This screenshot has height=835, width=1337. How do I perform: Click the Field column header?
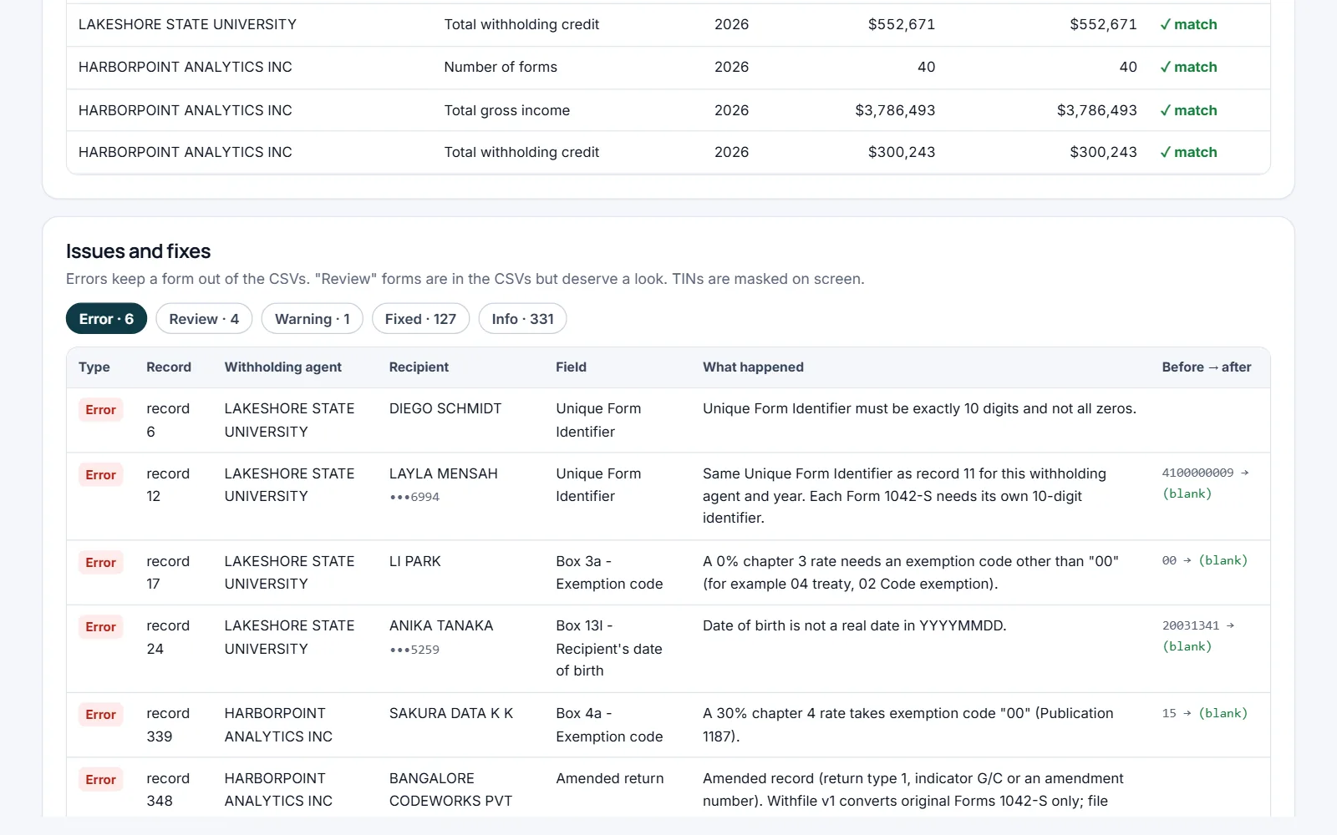[x=571, y=367]
